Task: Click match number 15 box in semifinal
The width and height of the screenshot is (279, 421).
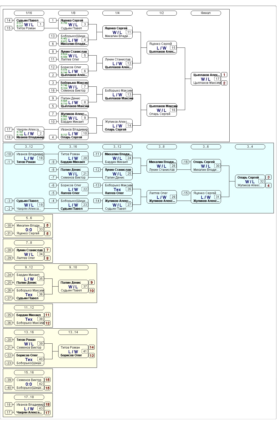Action: coord(173,48)
